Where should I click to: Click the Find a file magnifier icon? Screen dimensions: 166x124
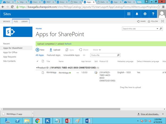tap(118, 55)
